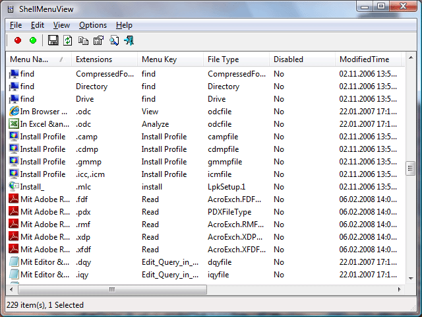Click the green Enable Selected Items icon

click(x=33, y=40)
